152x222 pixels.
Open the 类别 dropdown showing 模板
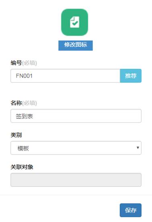pos(76,148)
